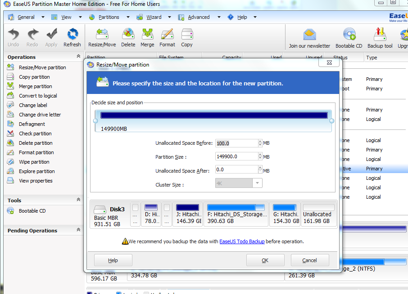Open the EaseUS Todo Backup link
Image resolution: width=408 pixels, height=294 pixels.
242,241
